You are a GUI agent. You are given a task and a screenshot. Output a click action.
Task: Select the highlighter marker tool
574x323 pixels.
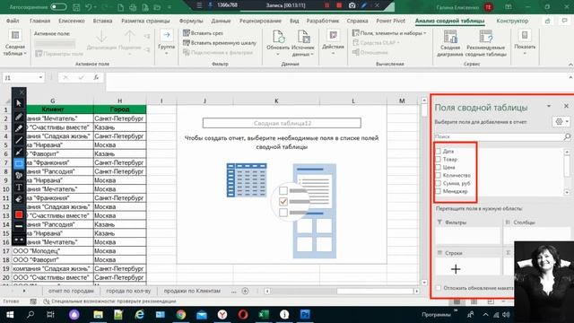(19, 128)
